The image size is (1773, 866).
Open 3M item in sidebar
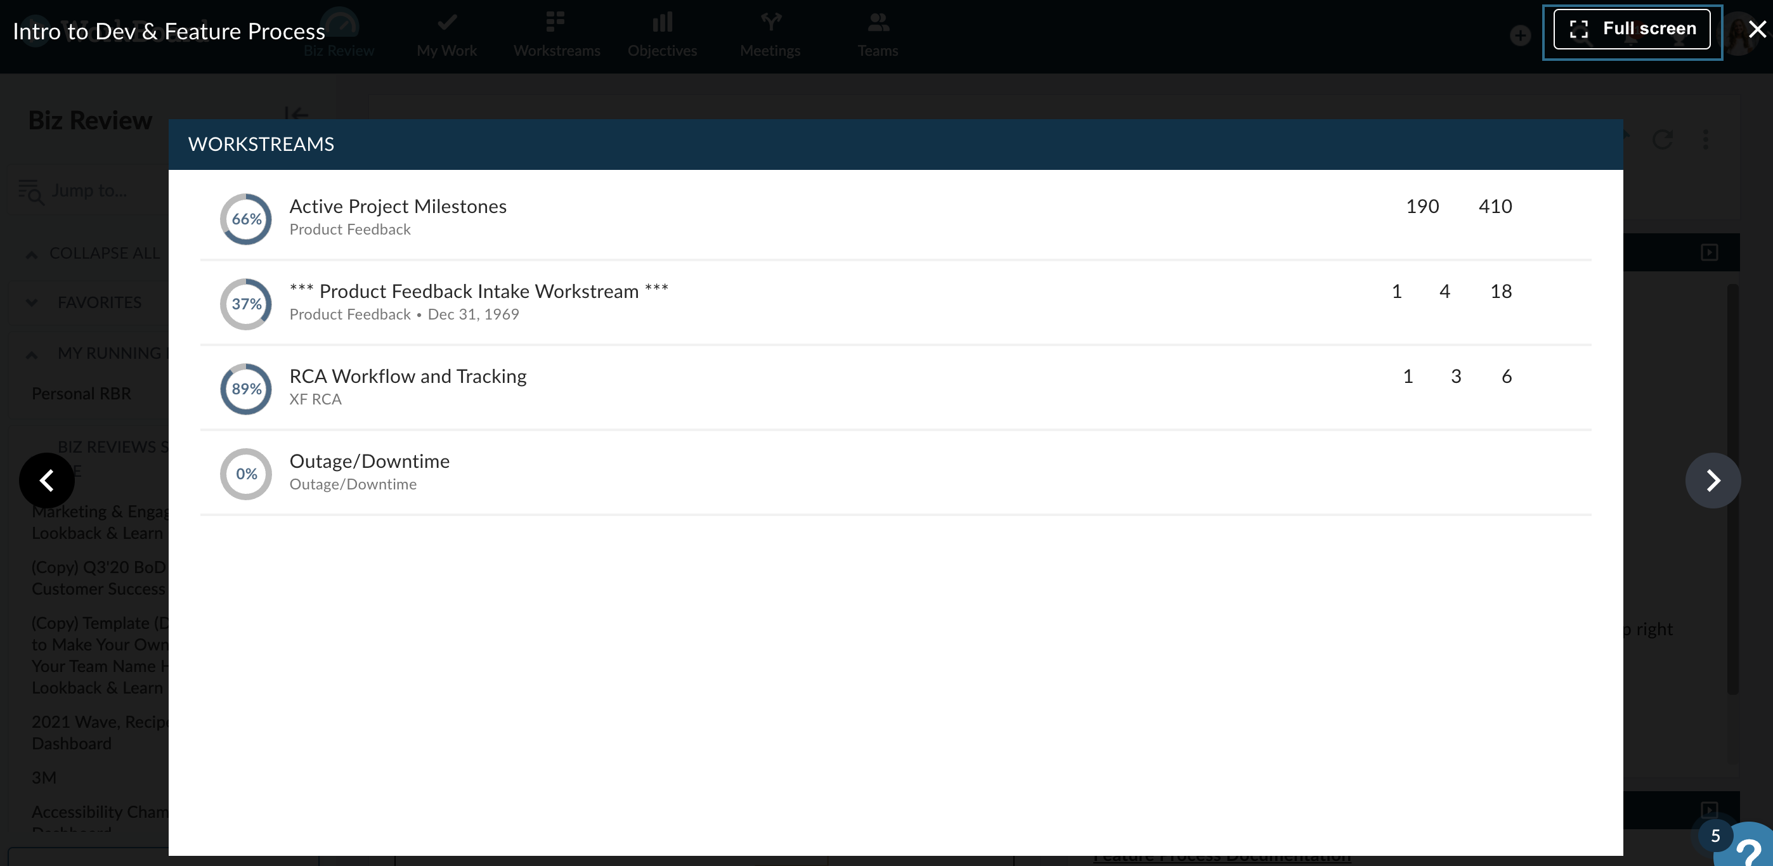point(44,778)
